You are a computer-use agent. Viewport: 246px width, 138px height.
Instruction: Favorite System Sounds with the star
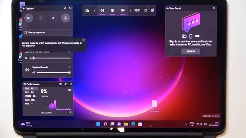coord(70,67)
